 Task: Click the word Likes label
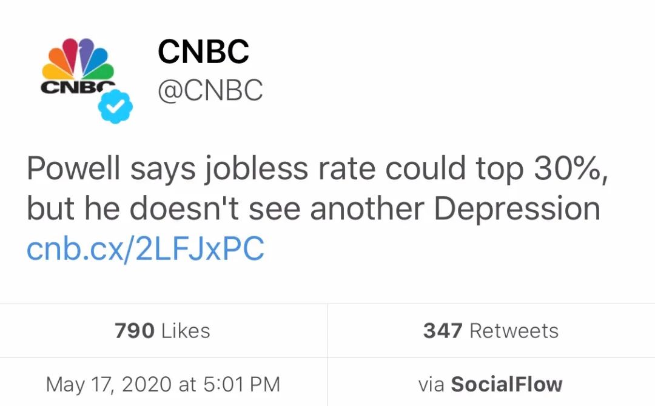pyautogui.click(x=186, y=331)
